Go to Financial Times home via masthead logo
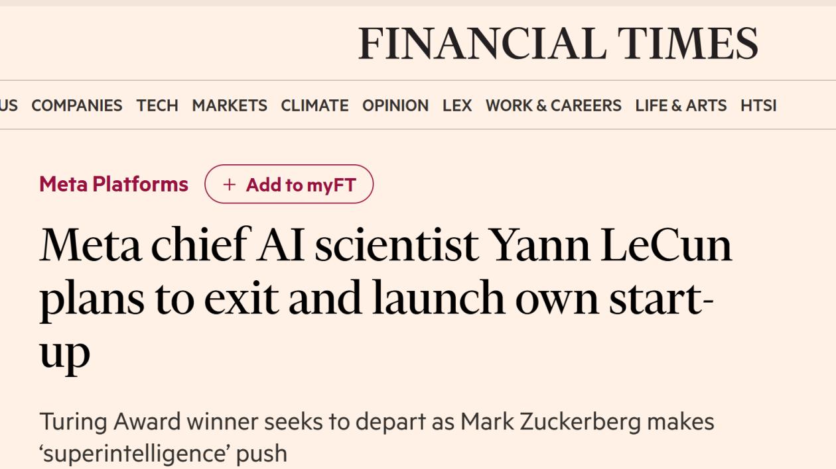The height and width of the screenshot is (469, 836). [x=557, y=44]
